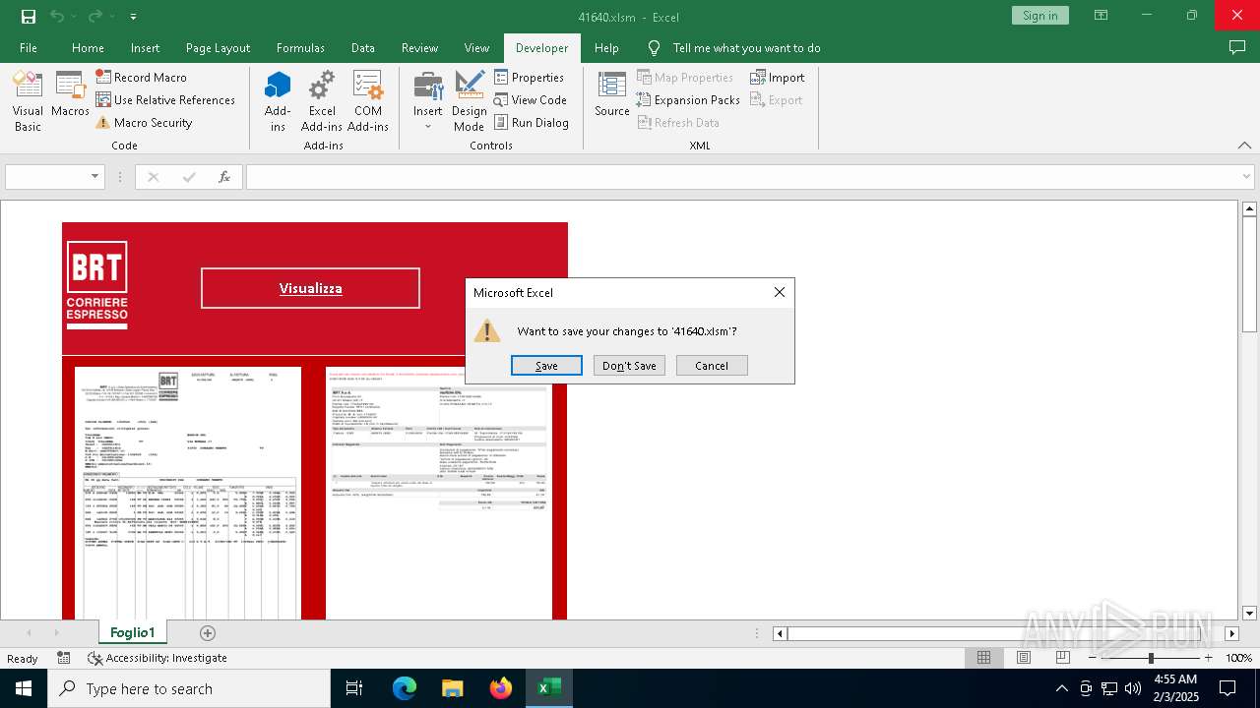This screenshot has width=1260, height=708.
Task: Click Import XML data
Action: point(778,77)
